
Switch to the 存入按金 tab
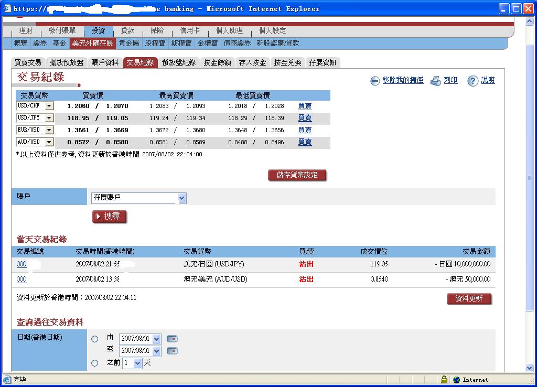click(x=252, y=63)
